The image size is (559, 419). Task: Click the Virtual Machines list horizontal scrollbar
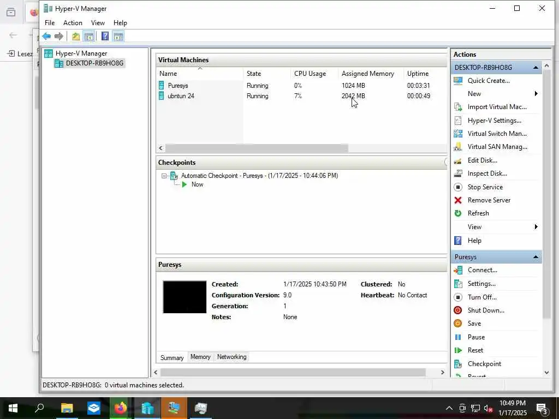pyautogui.click(x=257, y=148)
